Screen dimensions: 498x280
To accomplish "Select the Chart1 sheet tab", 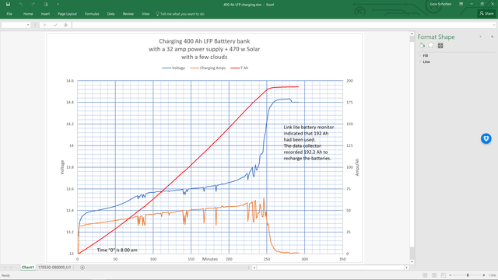I will pyautogui.click(x=28, y=268).
